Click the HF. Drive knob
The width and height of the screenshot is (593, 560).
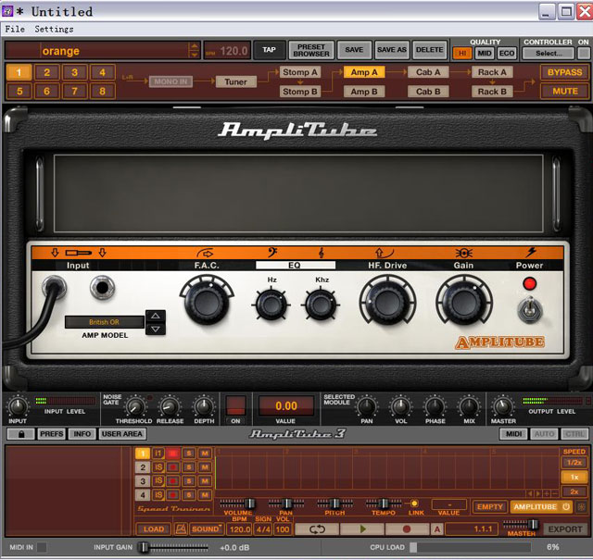click(387, 303)
